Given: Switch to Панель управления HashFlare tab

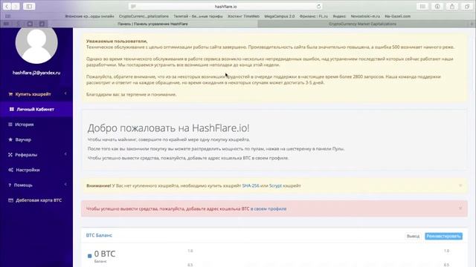Looking at the screenshot, I should tap(152, 24).
